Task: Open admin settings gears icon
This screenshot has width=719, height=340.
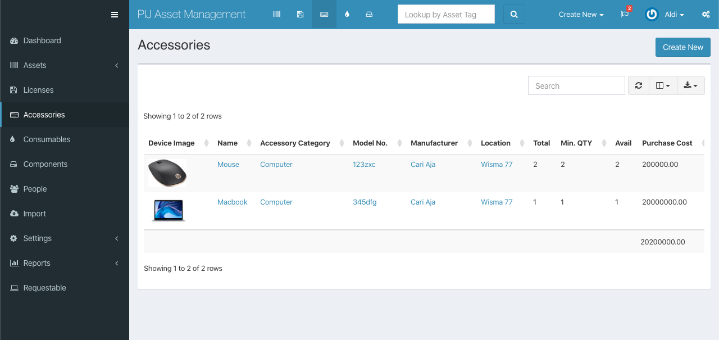Action: tap(706, 15)
